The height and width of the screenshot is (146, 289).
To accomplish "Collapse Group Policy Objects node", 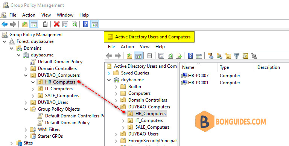I will click(x=26, y=109).
